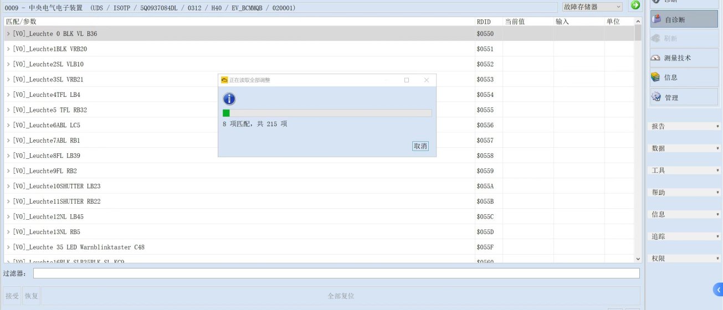Image resolution: width=723 pixels, height=310 pixels.
Task: Select the Leuchte 35 LED Warnblinktaster row
Action: (79, 247)
